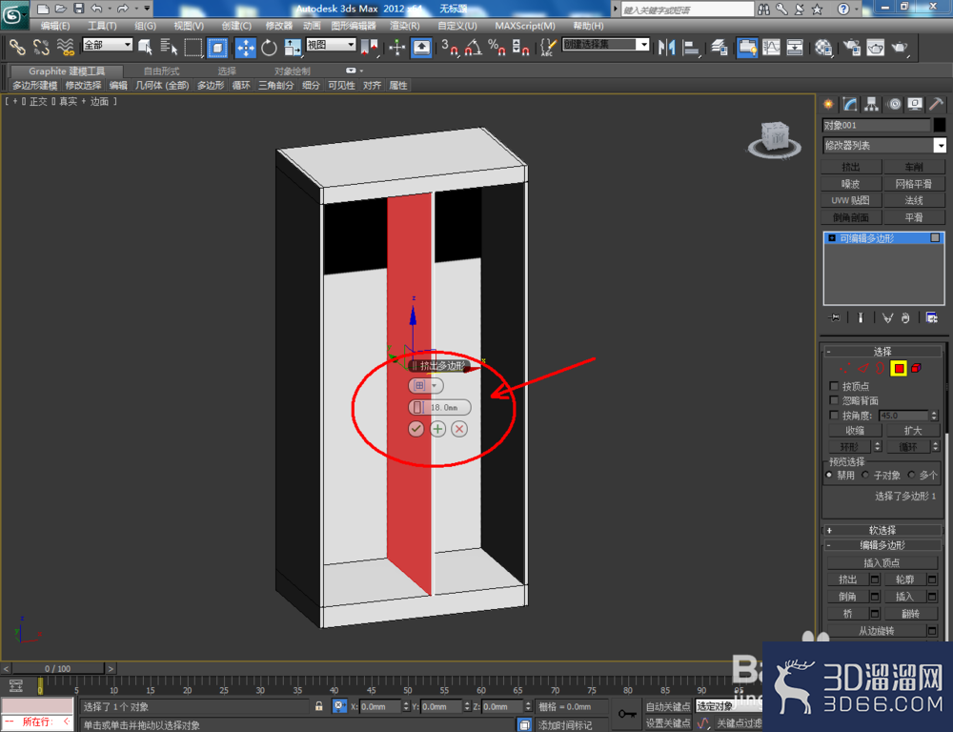Open Edit Named Selection Sets icon
Screen dimensions: 953x732
click(548, 47)
